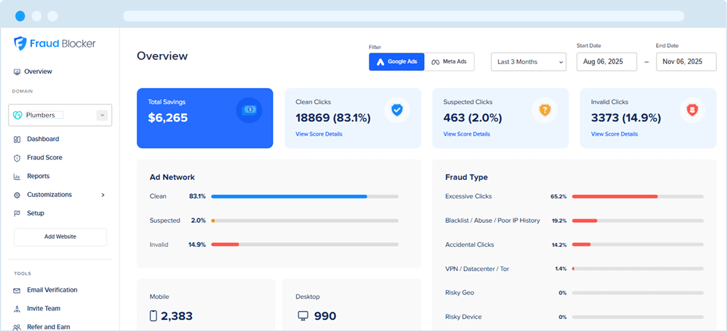Open the Last 3 Months dropdown
The height and width of the screenshot is (331, 727).
528,62
